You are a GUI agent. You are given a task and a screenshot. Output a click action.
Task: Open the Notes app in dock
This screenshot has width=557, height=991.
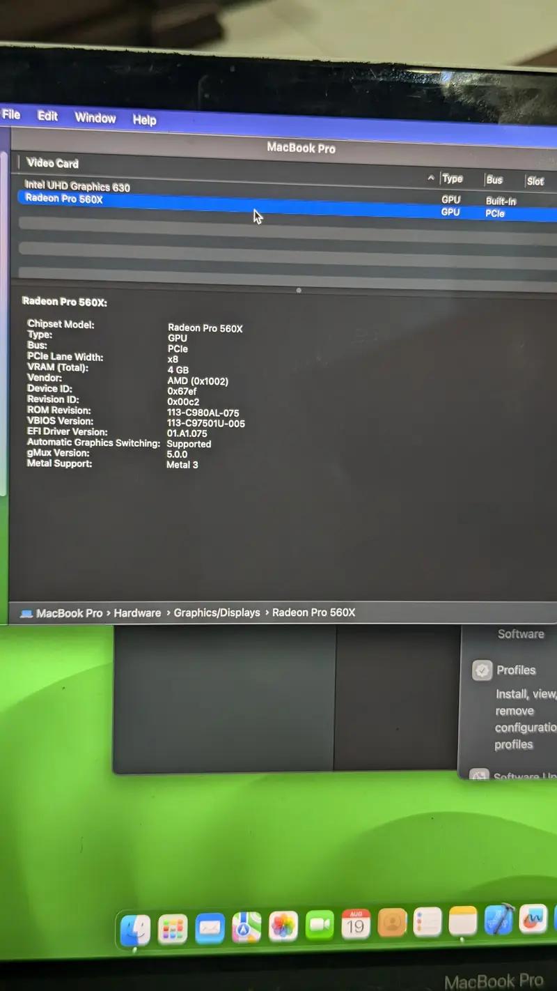pyautogui.click(x=463, y=921)
